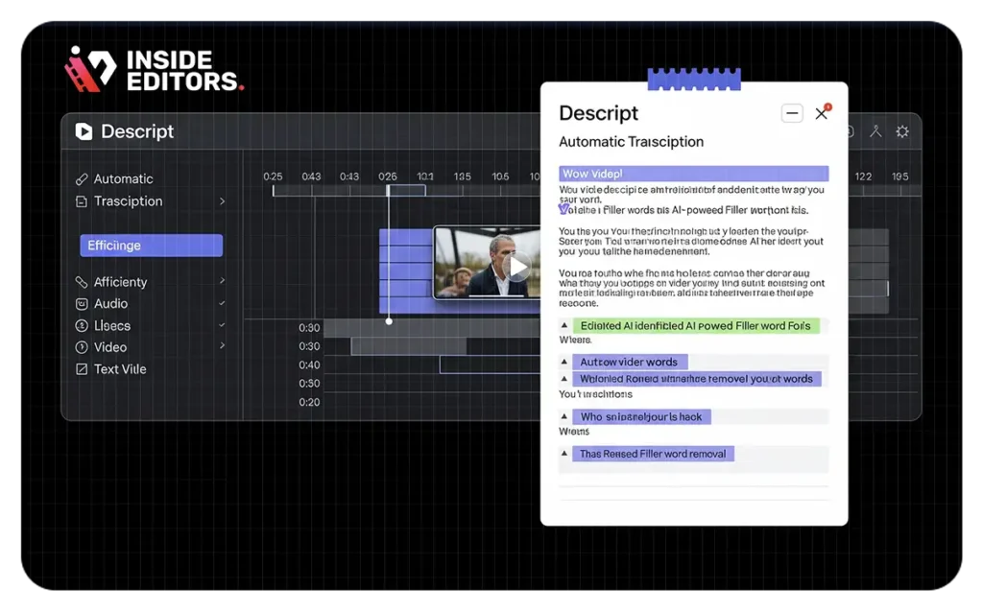Collapse the 'AI powed Filler word' green item

click(564, 325)
